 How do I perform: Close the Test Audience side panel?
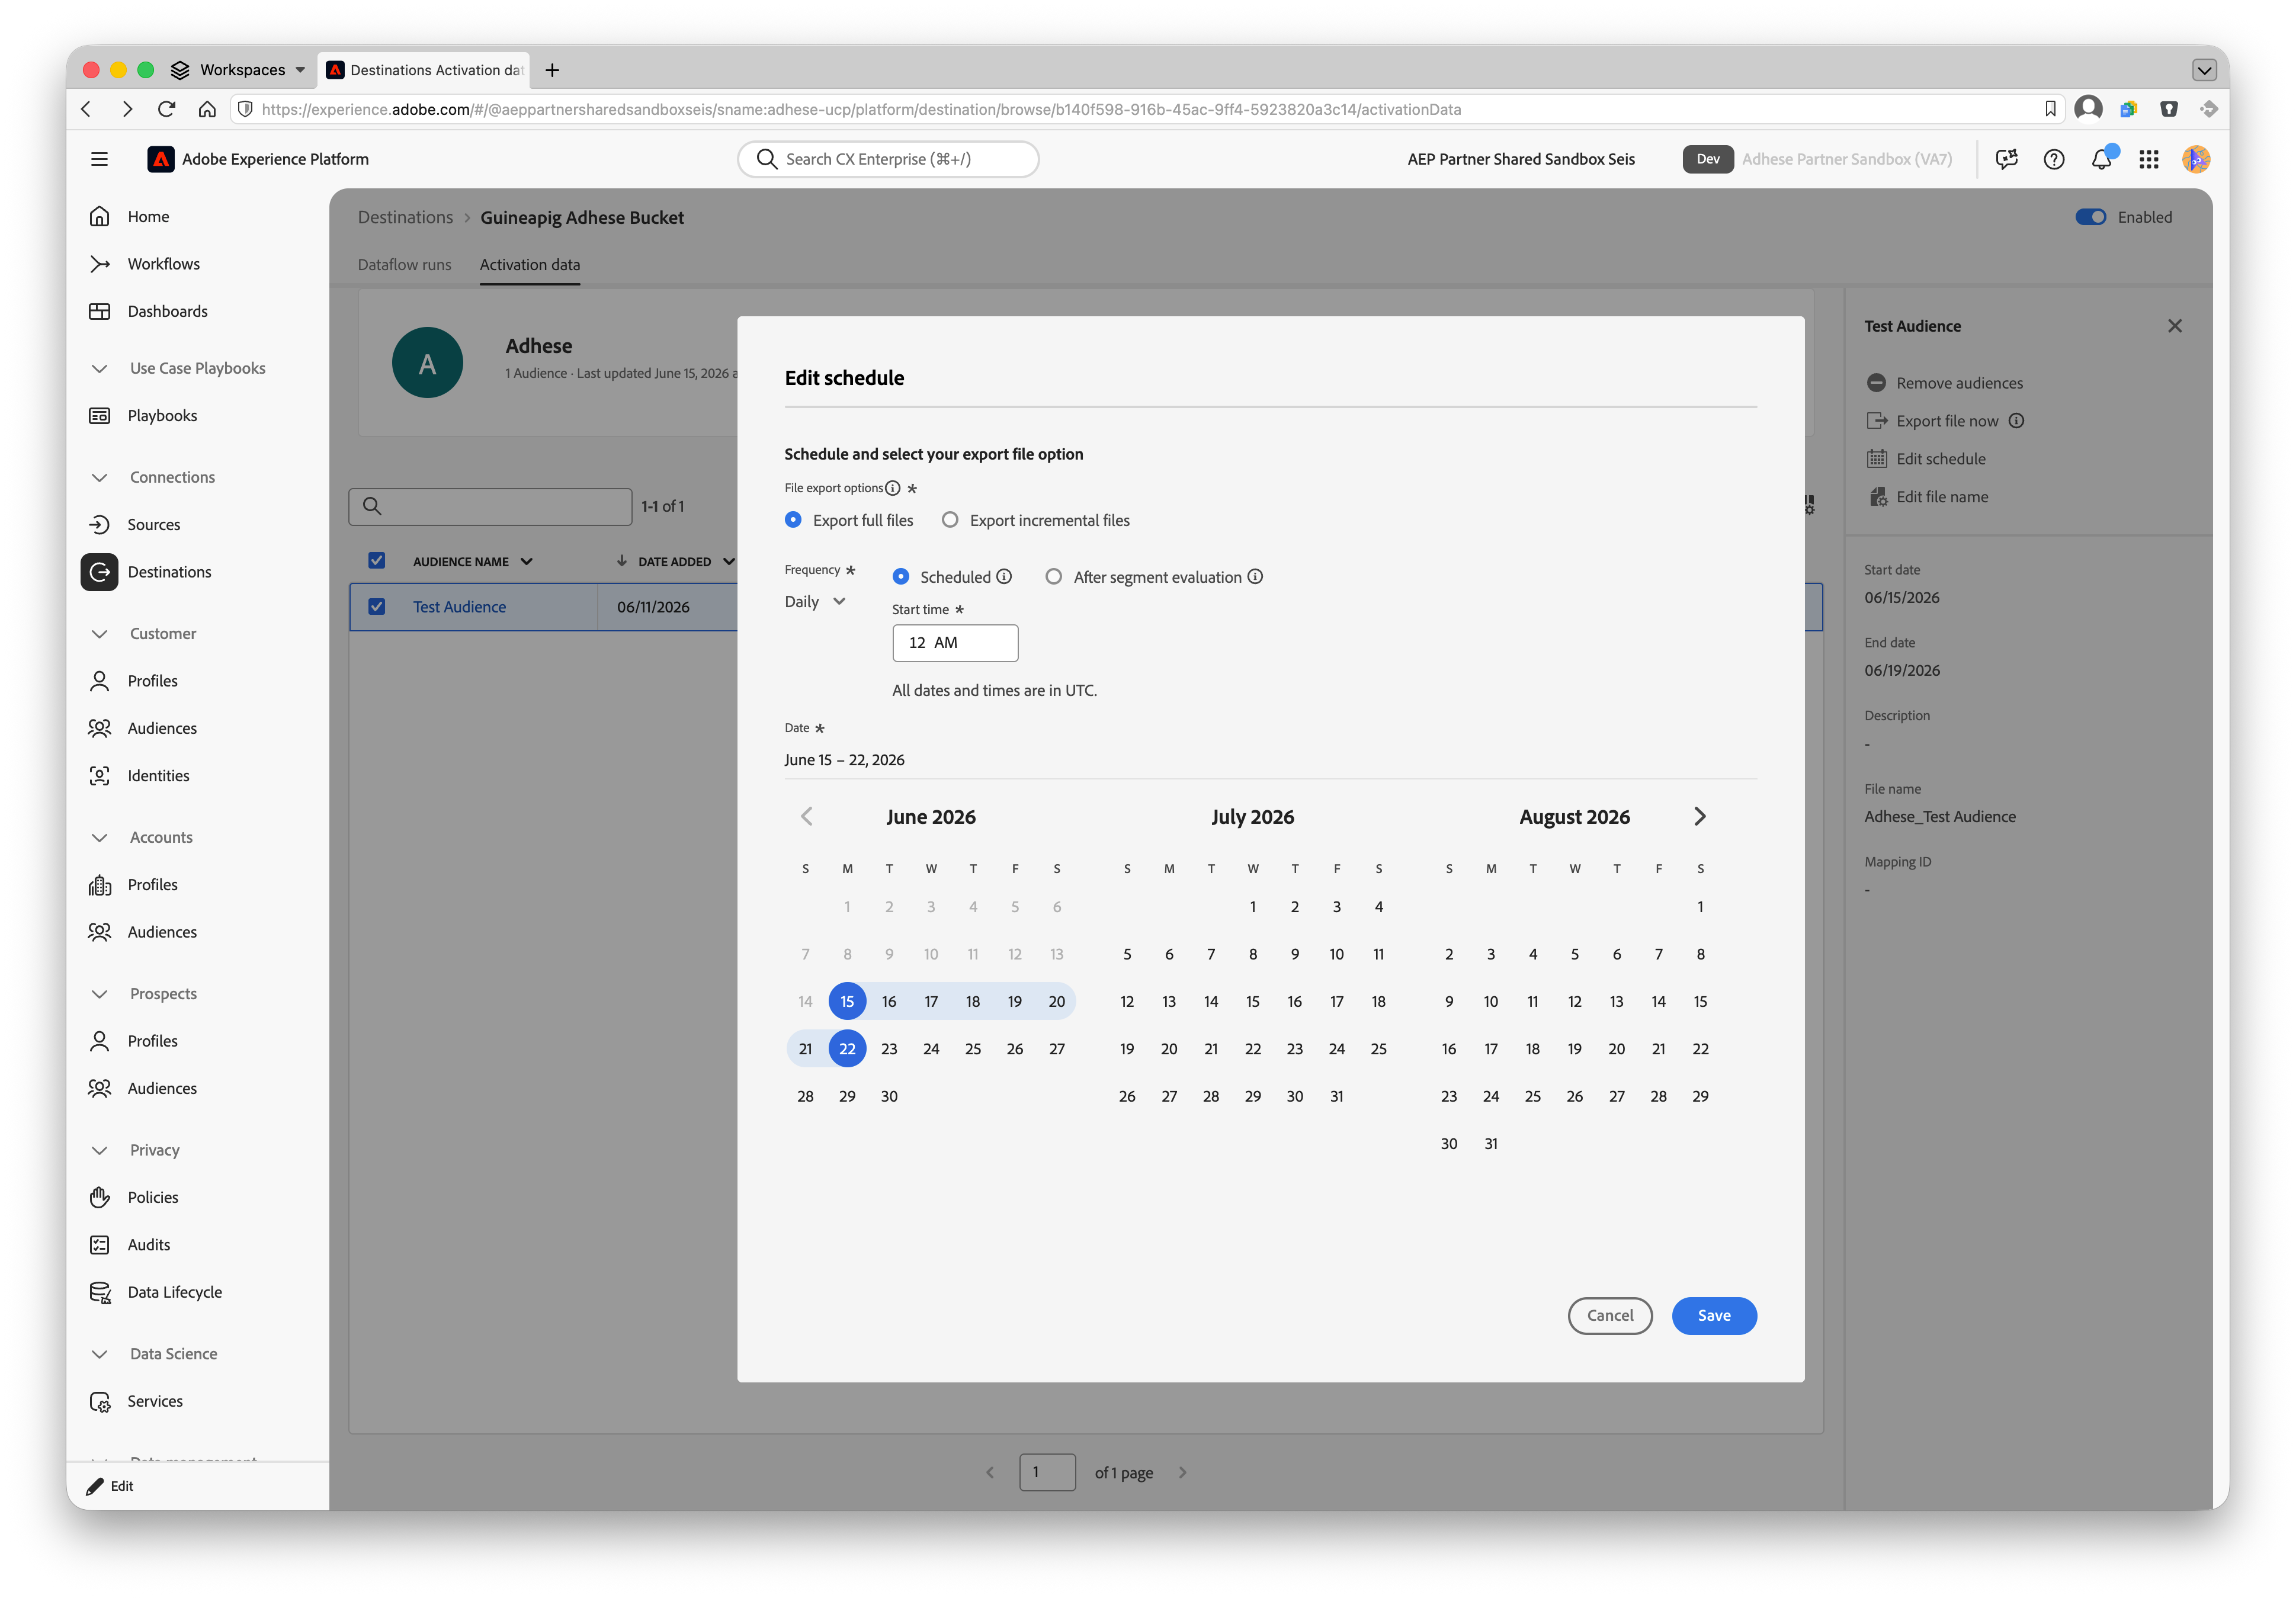pos(2174,326)
